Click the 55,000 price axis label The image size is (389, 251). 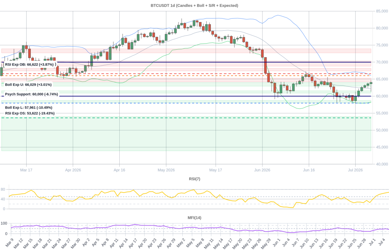(382, 113)
